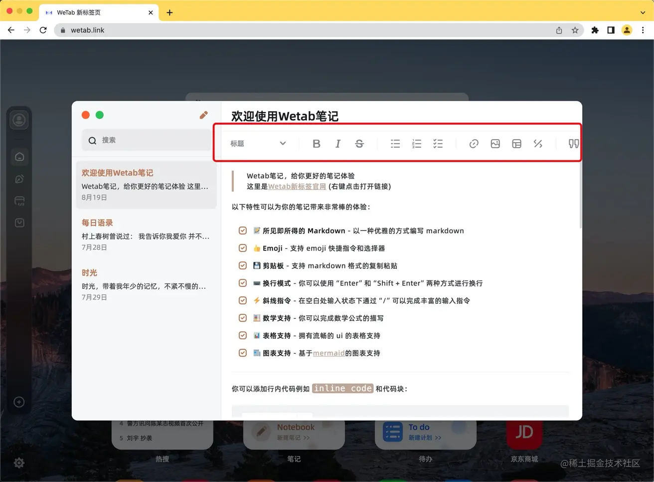Insert a block quote
Image resolution: width=654 pixels, height=482 pixels.
click(x=574, y=144)
